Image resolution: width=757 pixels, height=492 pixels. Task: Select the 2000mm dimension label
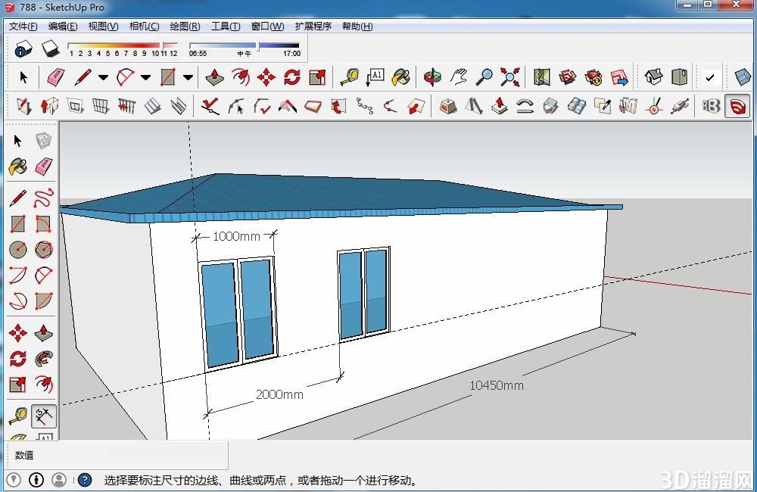coord(279,394)
